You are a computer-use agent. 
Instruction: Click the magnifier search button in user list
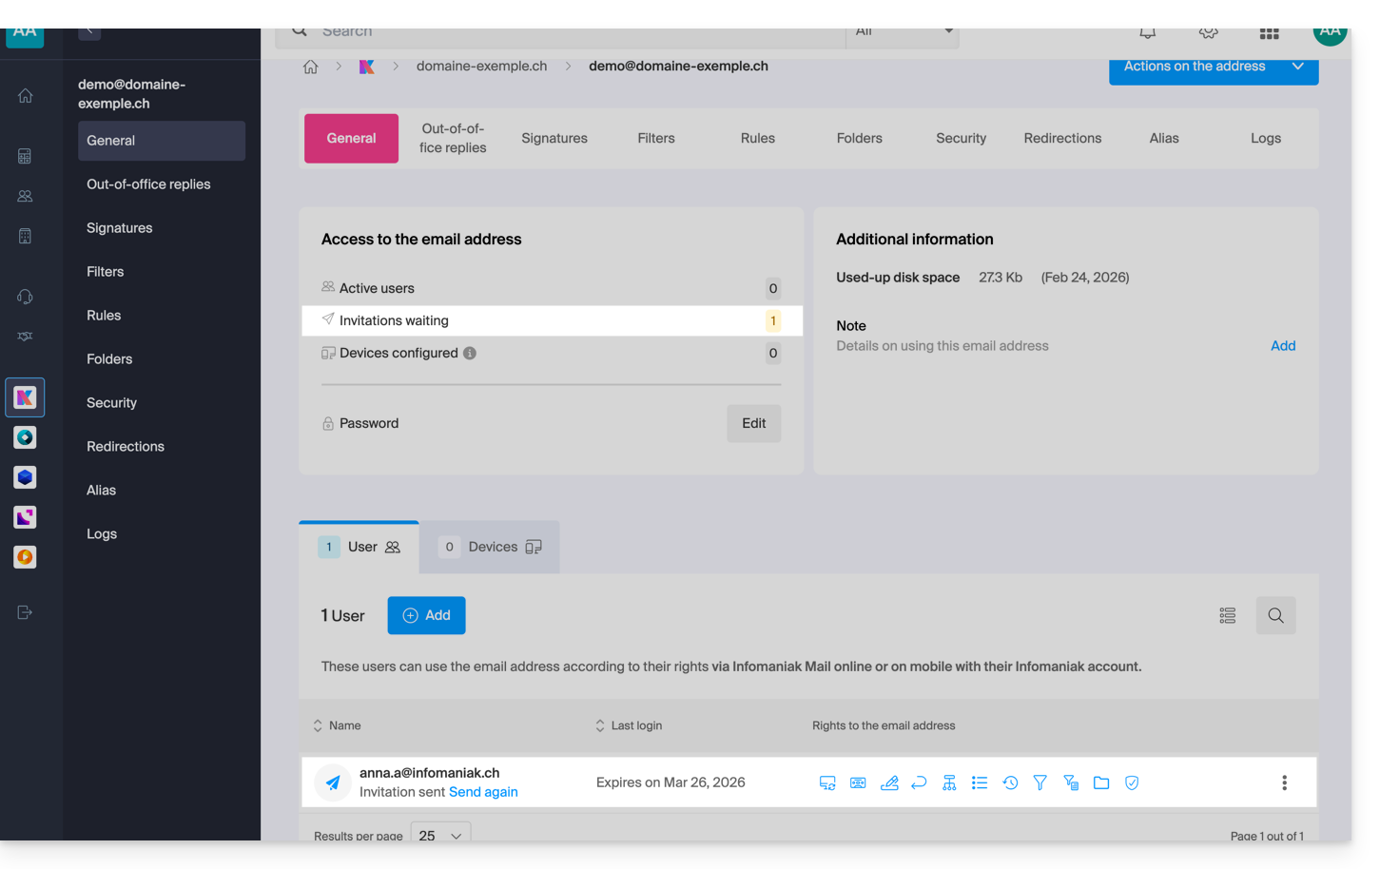[x=1275, y=615]
